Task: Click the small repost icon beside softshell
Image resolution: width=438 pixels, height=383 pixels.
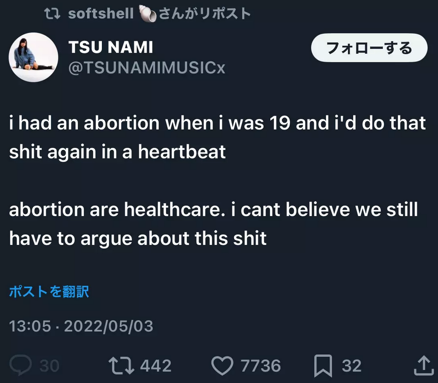Action: pyautogui.click(x=54, y=14)
